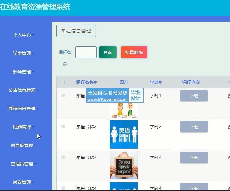Click the 课程名称4 cell text
Image resolution: width=230 pixels, height=191 pixels.
click(86, 188)
